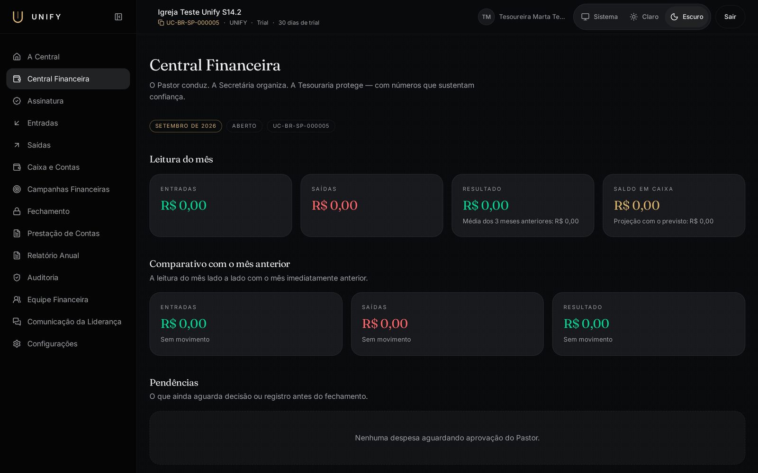Click the people icon beside Equipe Financeira

17,299
